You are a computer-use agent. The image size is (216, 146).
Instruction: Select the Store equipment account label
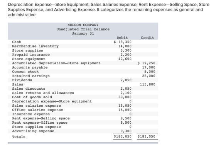tap(29, 59)
